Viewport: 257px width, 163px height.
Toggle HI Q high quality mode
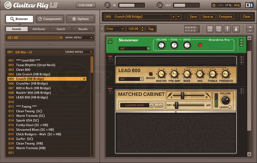pyautogui.click(x=237, y=5)
